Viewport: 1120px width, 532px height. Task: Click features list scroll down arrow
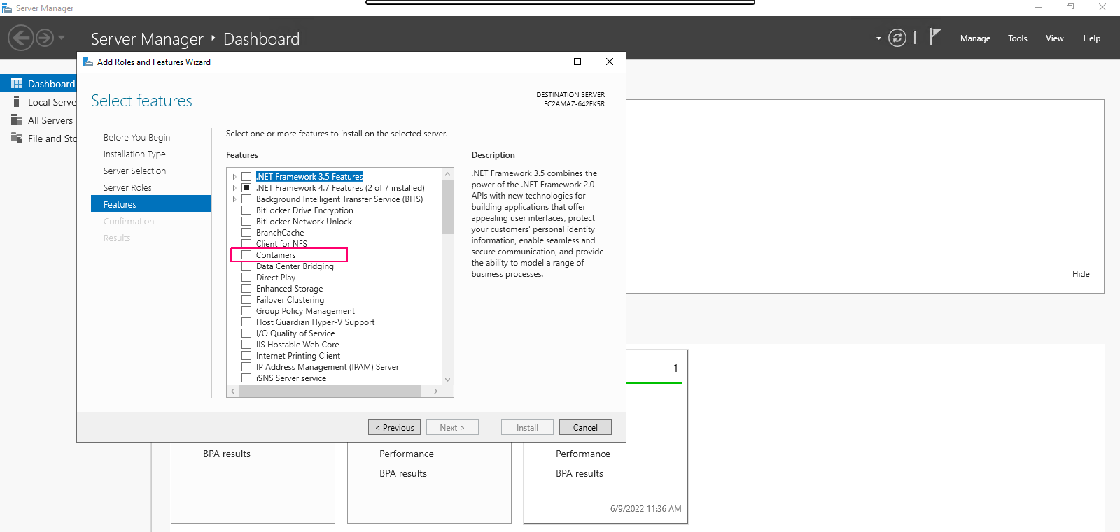[x=447, y=380]
